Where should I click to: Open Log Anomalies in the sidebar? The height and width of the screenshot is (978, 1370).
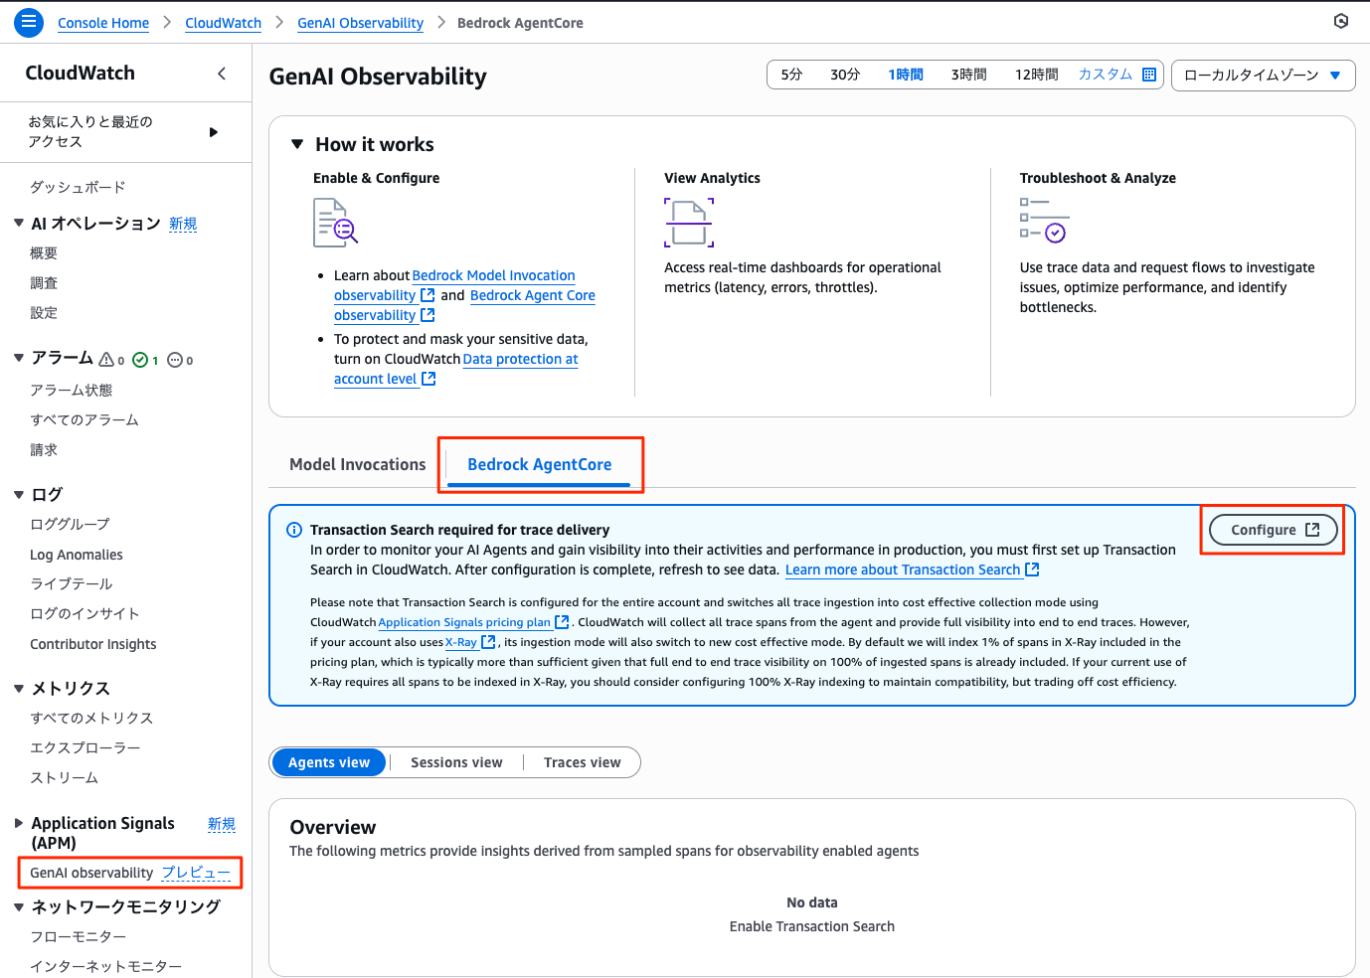coord(77,555)
